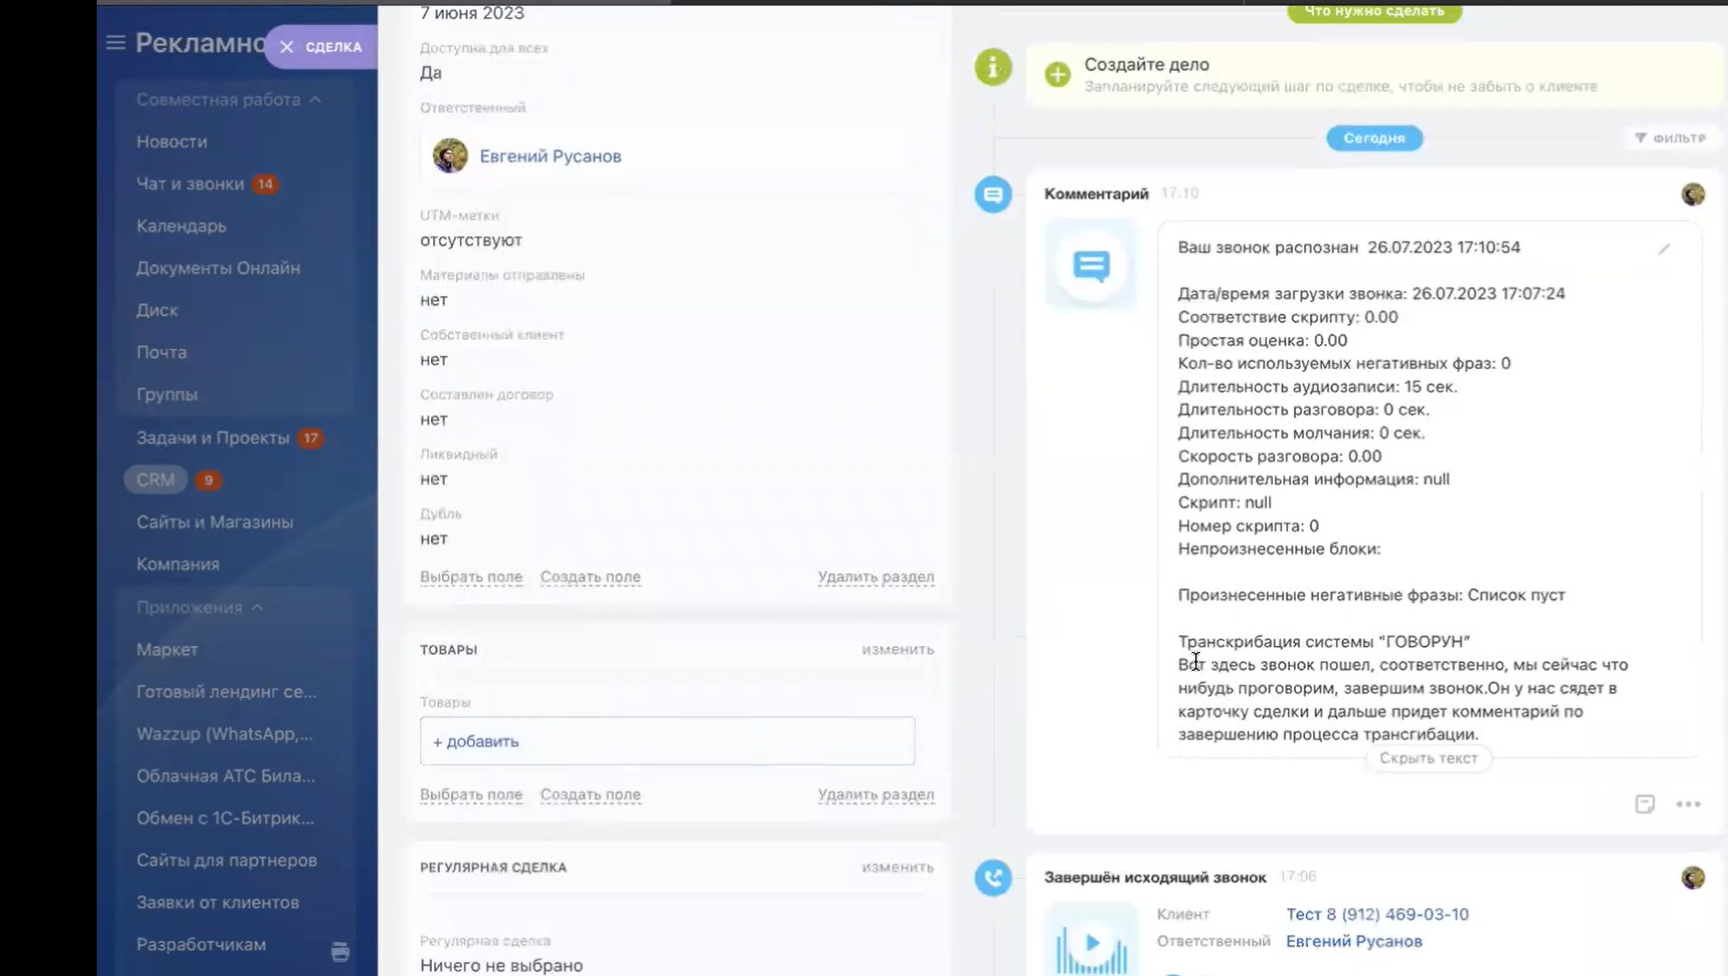
Task: Open Сайты для партнеров
Action: point(226,860)
